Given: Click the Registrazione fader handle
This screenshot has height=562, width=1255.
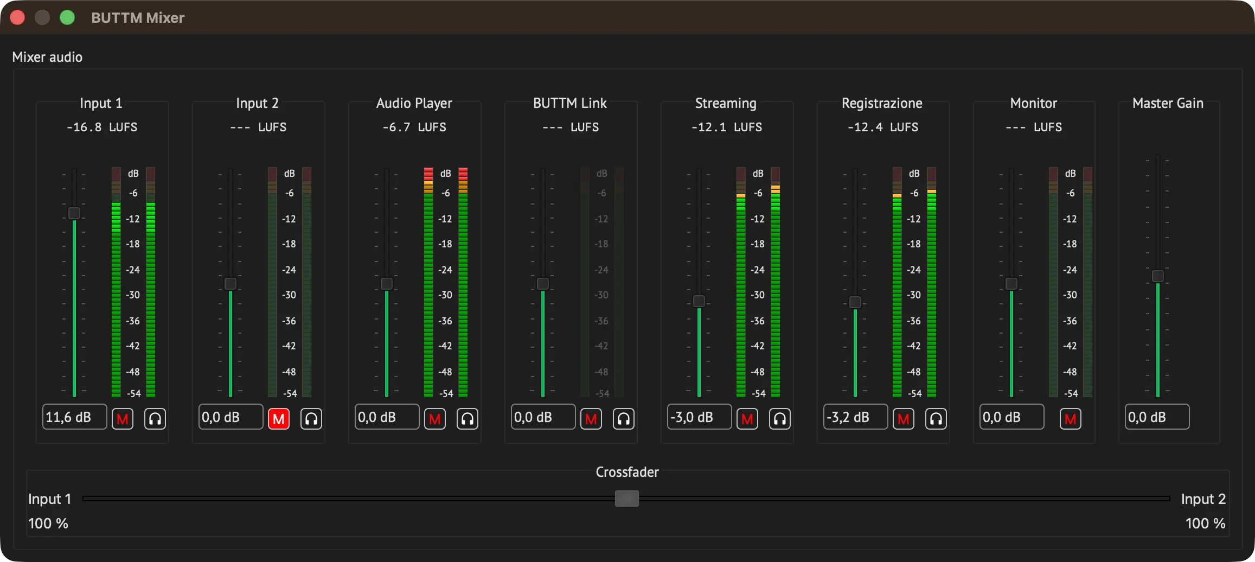Looking at the screenshot, I should (855, 302).
